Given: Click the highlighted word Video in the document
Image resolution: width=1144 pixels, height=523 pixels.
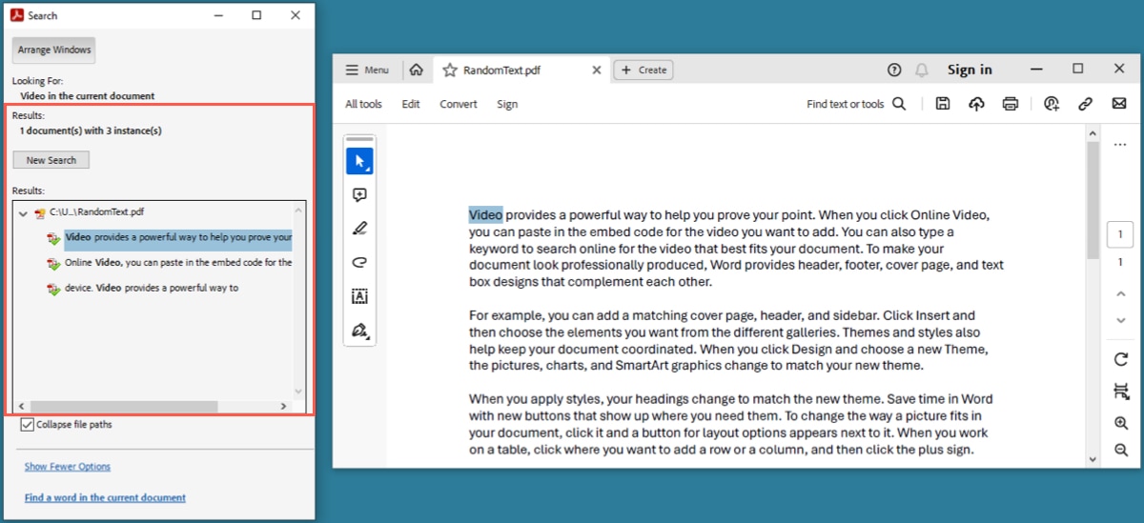Looking at the screenshot, I should click(485, 214).
